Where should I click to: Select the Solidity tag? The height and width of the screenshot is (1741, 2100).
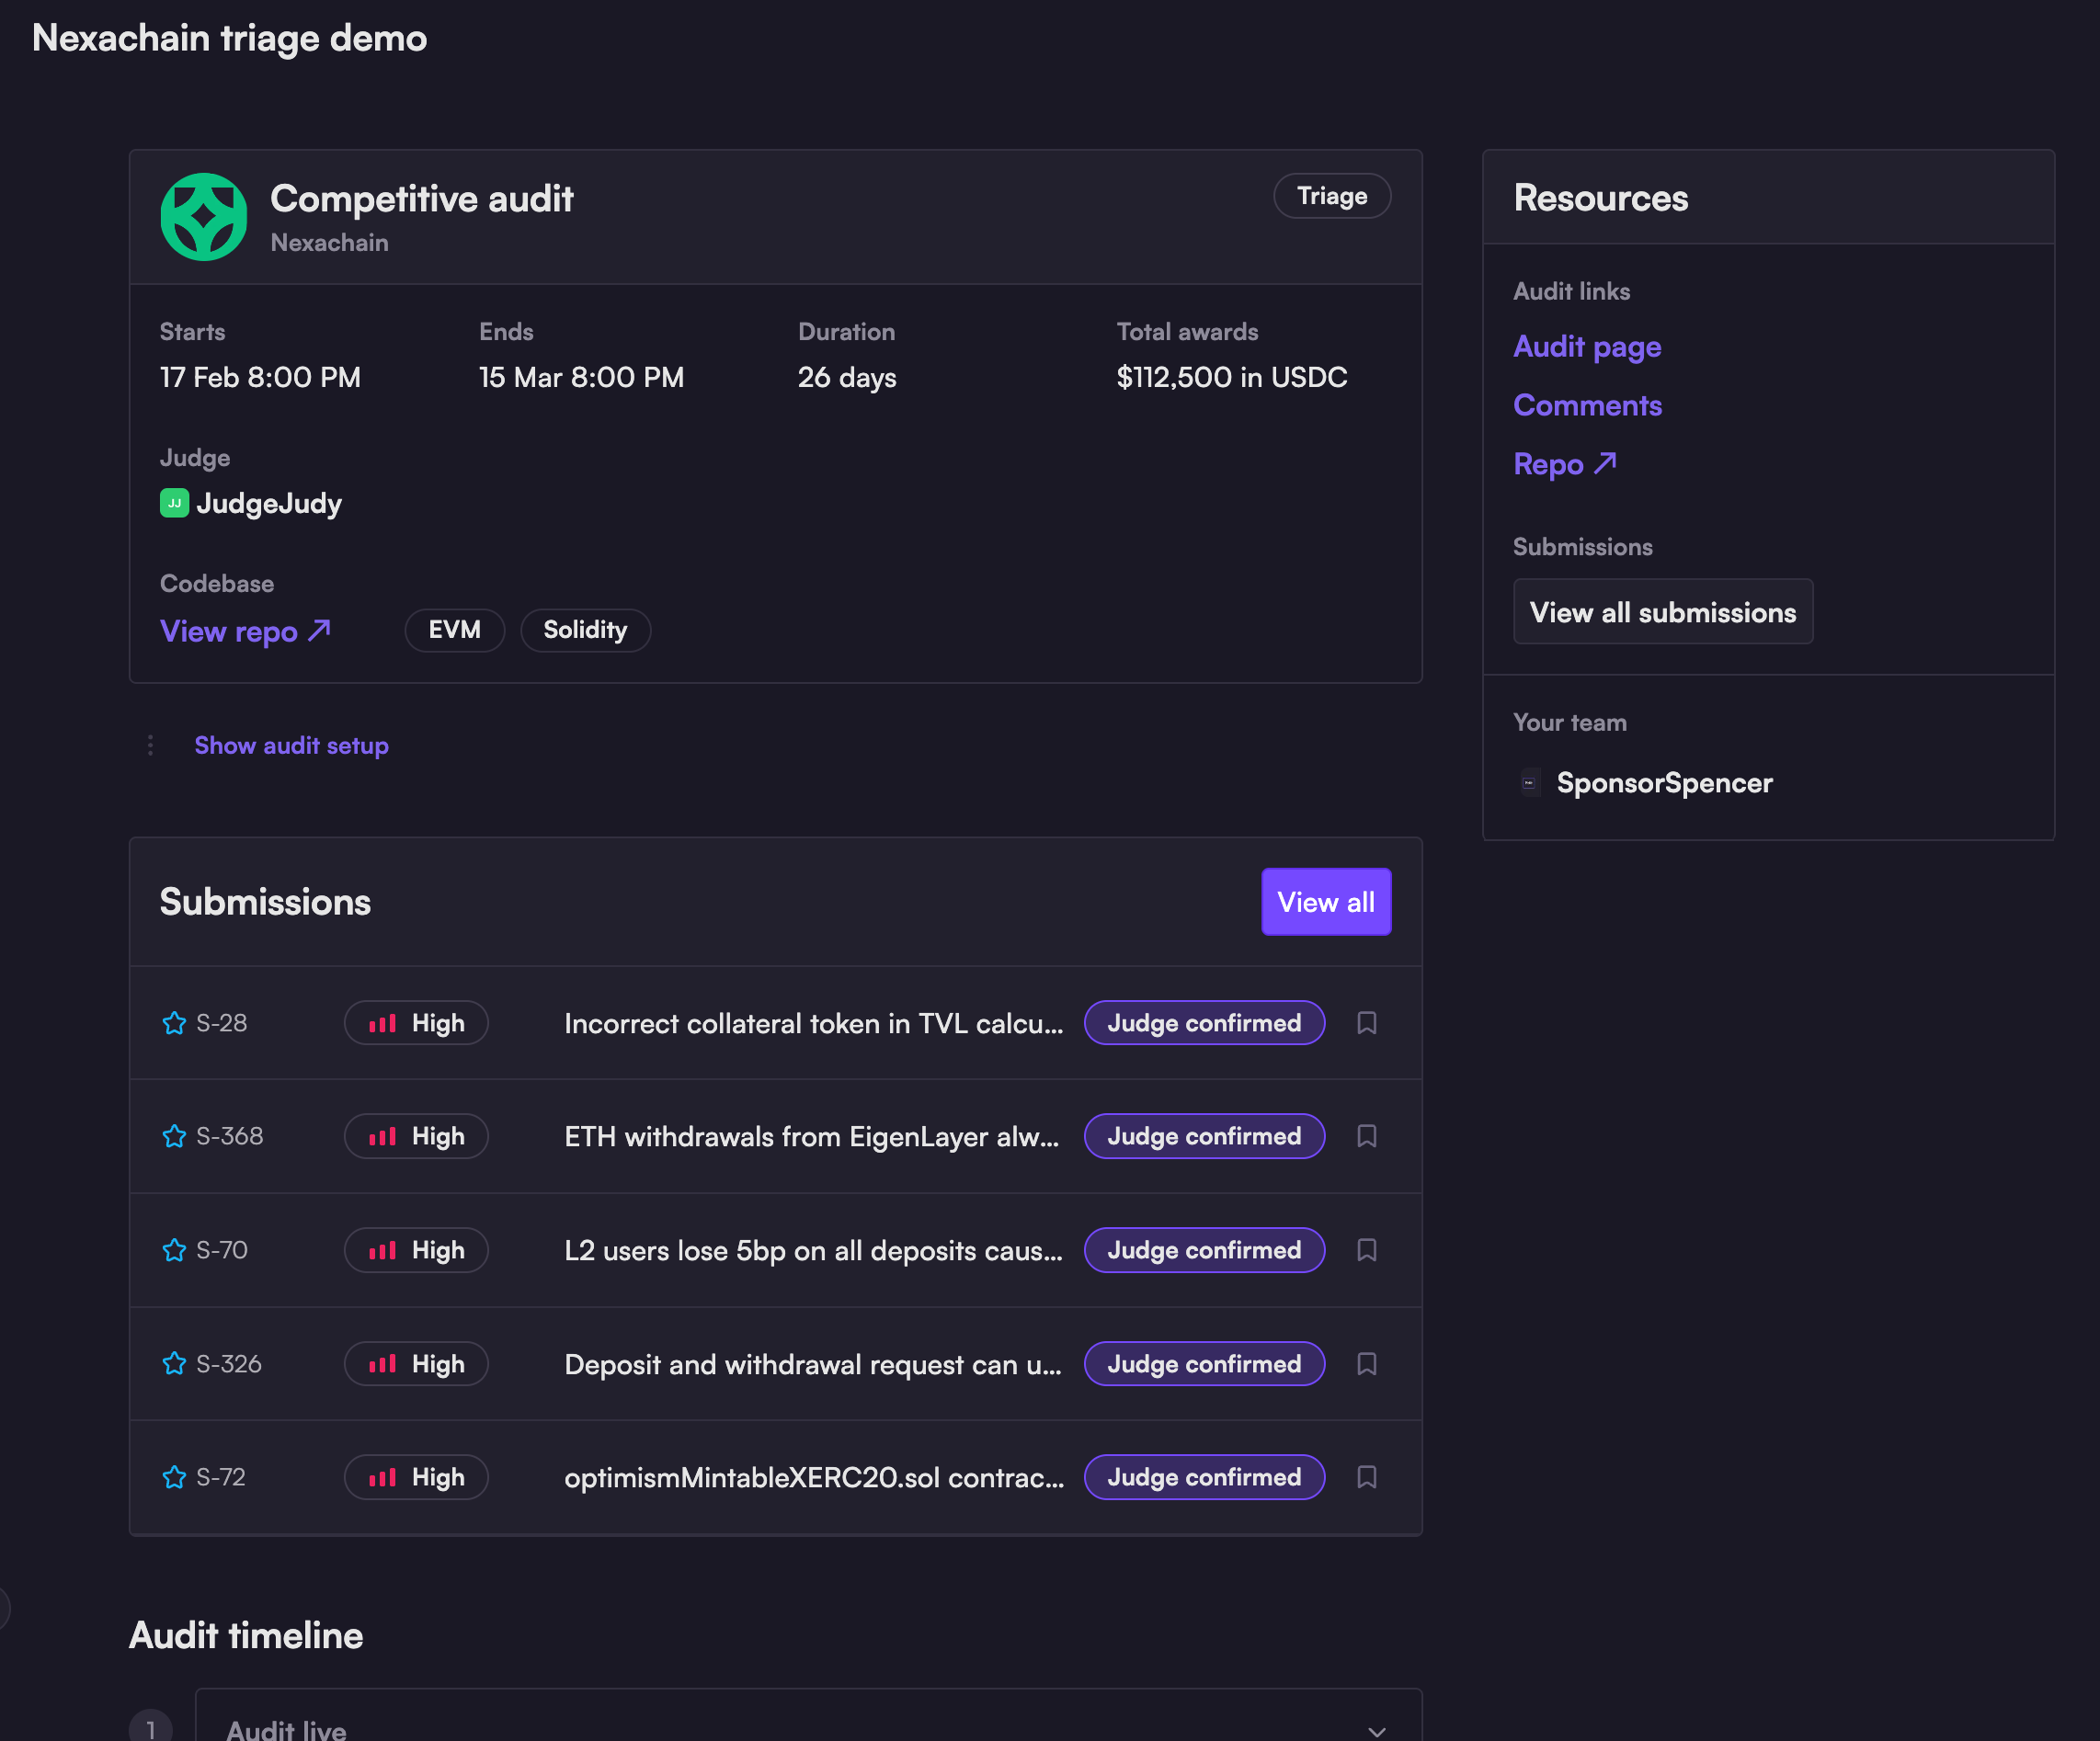(x=585, y=630)
